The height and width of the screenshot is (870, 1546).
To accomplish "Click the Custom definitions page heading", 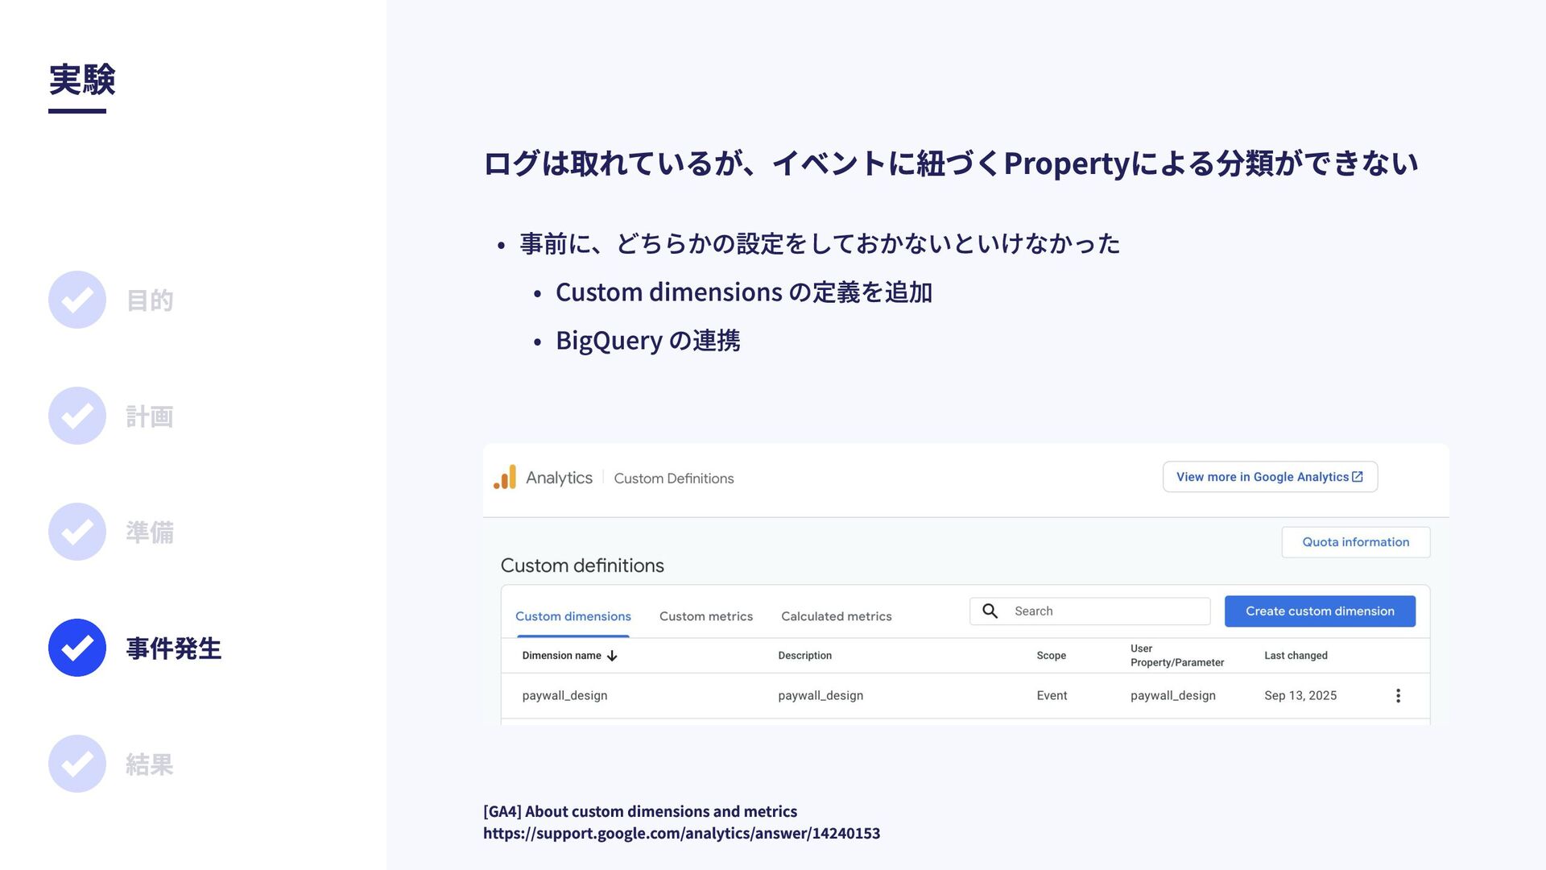I will pos(582,565).
